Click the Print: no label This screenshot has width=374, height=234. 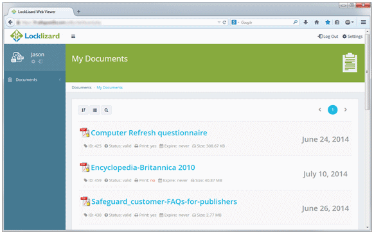point(145,180)
